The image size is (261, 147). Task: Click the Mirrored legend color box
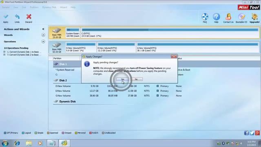[76, 133]
